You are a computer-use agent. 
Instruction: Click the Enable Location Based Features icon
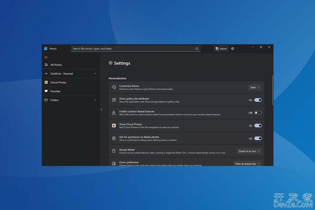pyautogui.click(x=114, y=113)
